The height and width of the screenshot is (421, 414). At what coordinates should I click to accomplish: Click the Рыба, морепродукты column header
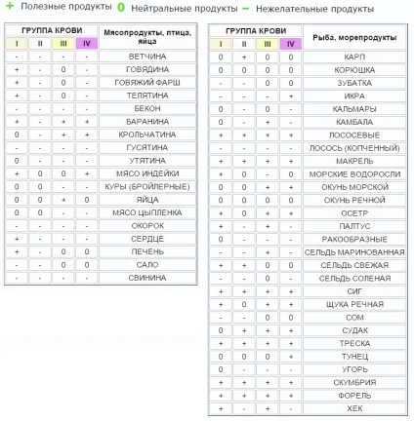tap(354, 38)
